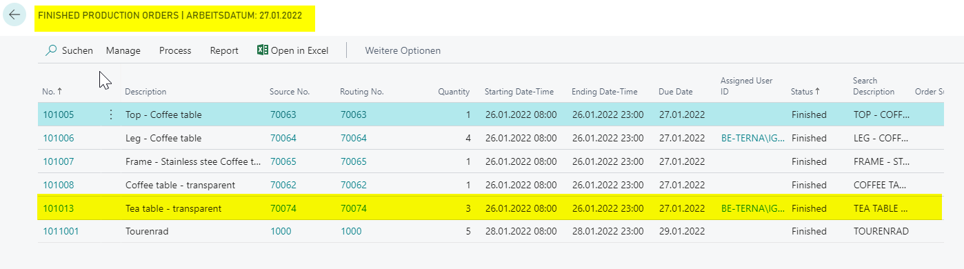Click assigned user in Tea table row
This screenshot has width=964, height=269.
[752, 208]
